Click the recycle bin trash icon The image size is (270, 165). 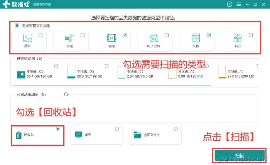19,135
